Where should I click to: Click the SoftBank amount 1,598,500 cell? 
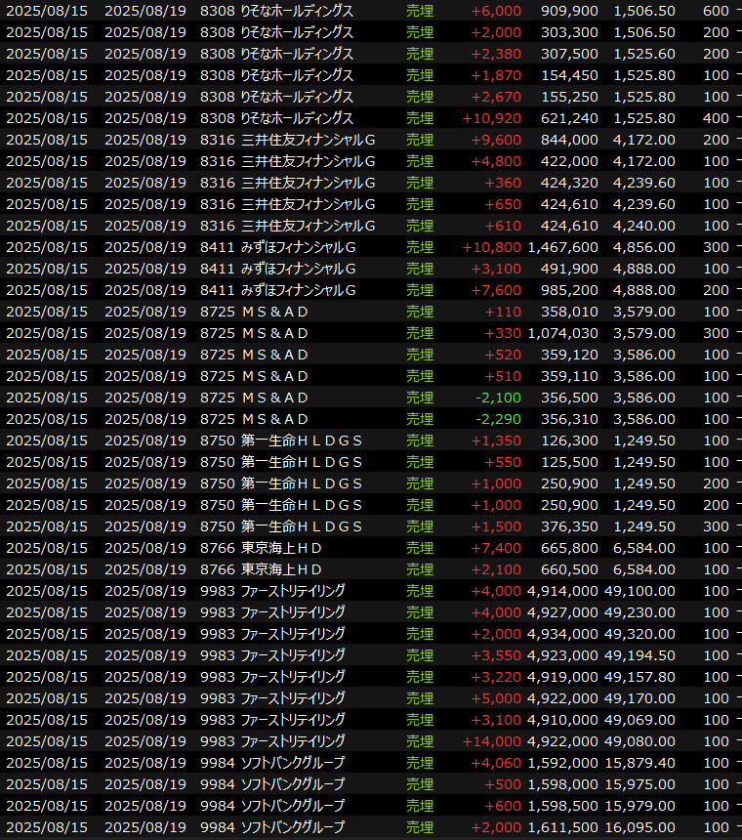pyautogui.click(x=562, y=806)
